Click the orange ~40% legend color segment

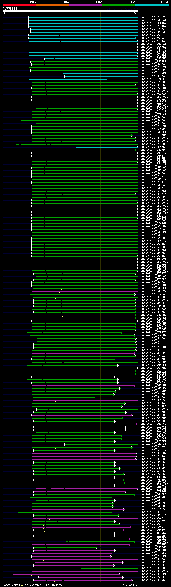click(52, 5)
